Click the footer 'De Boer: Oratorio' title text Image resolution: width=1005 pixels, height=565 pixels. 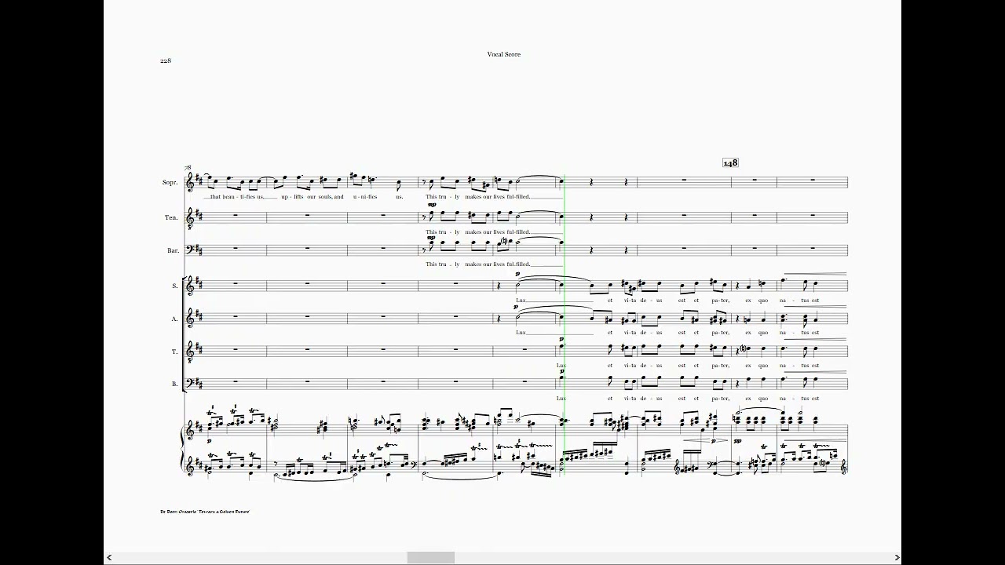[204, 512]
